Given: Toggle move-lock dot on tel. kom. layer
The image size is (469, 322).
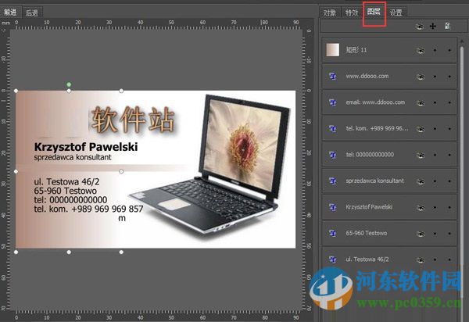Looking at the screenshot, I should tap(435, 129).
